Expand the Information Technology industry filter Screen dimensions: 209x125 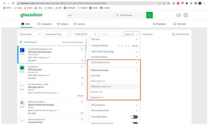(x=114, y=51)
